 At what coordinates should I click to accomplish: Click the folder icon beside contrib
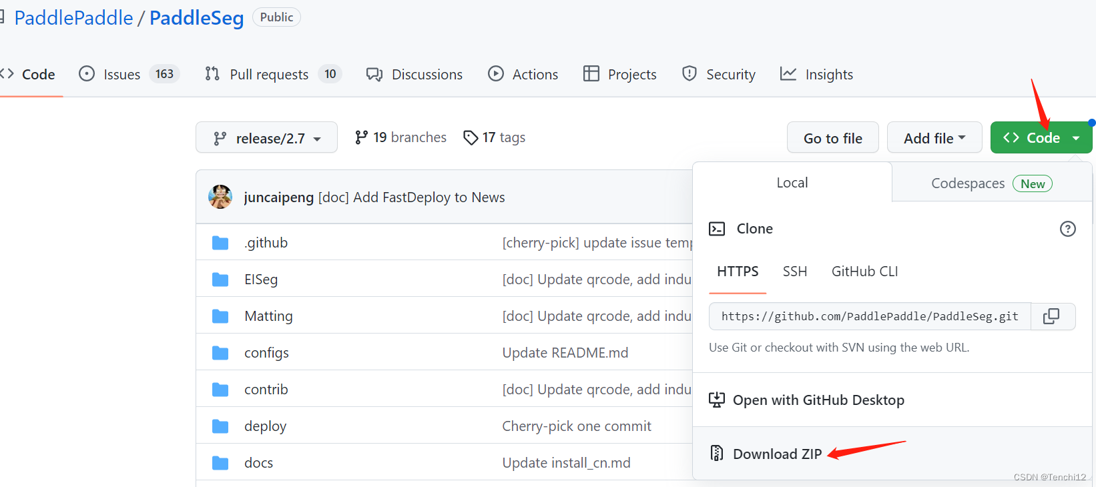point(220,390)
